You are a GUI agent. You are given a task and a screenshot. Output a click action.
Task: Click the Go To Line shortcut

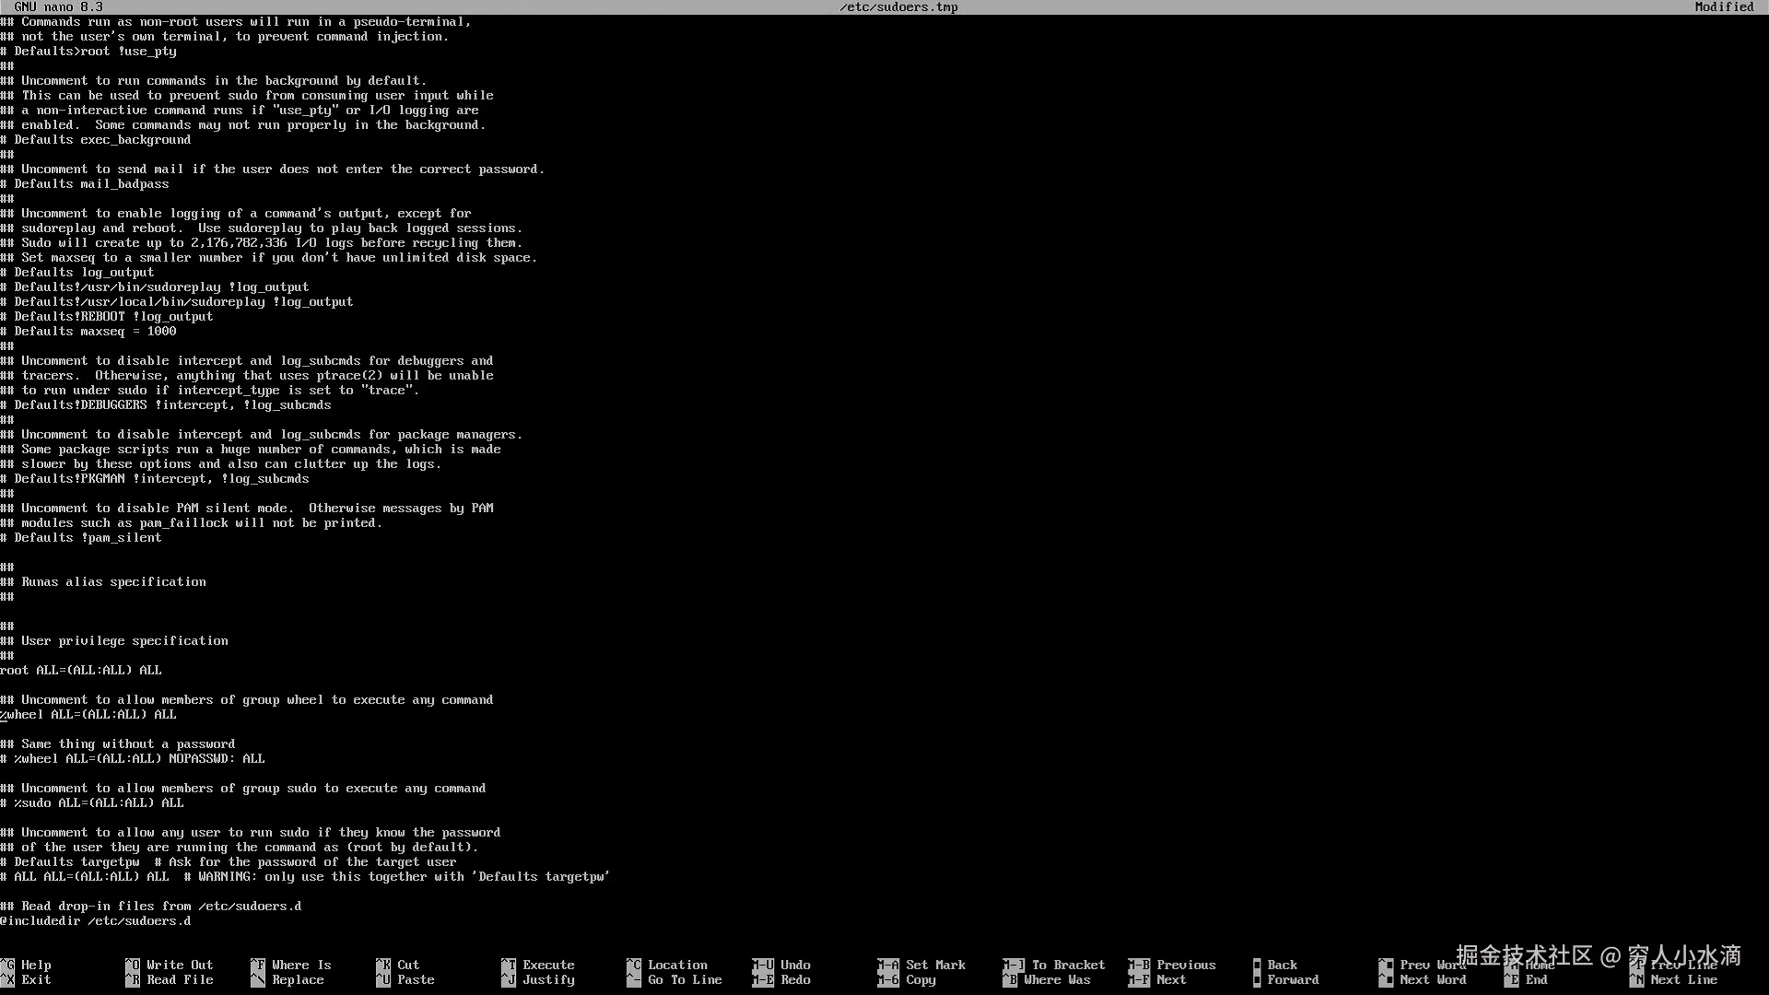pyautogui.click(x=684, y=979)
